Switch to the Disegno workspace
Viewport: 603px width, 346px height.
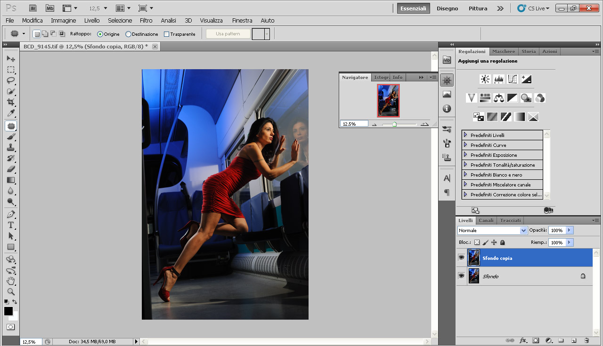pos(447,8)
